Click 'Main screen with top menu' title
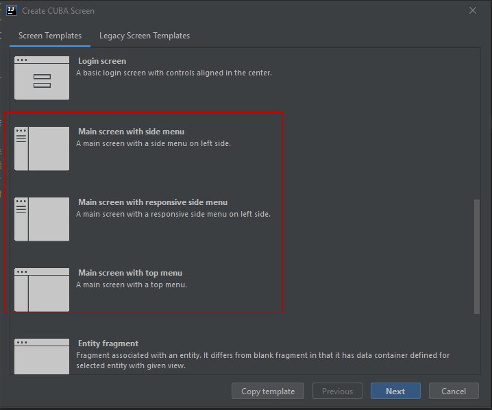The image size is (492, 410). pyautogui.click(x=130, y=273)
